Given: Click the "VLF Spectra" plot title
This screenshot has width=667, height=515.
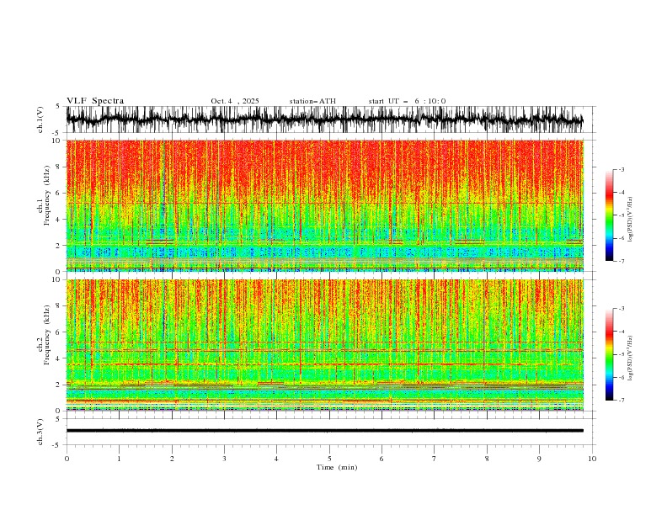Looking at the screenshot, I should tap(95, 101).
